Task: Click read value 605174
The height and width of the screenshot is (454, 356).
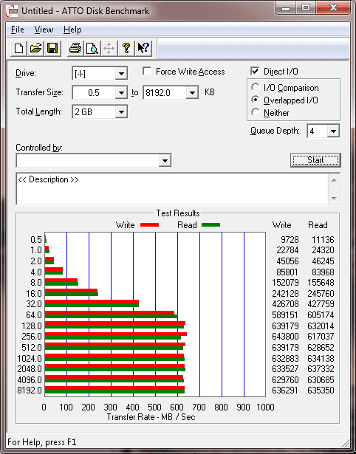Action: click(x=321, y=314)
